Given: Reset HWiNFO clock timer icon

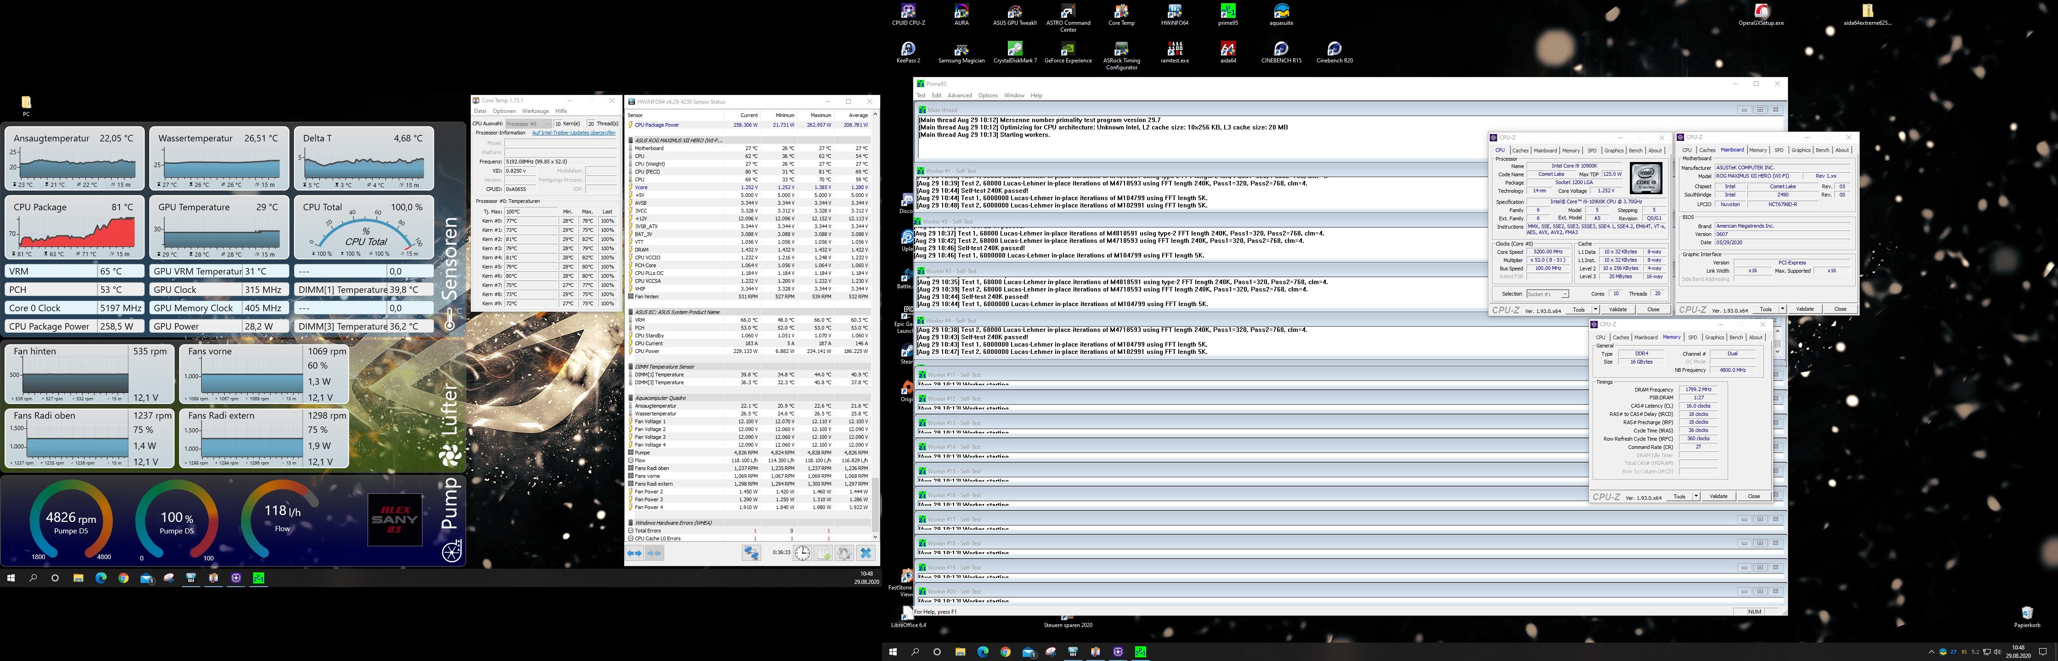Looking at the screenshot, I should pyautogui.click(x=802, y=552).
